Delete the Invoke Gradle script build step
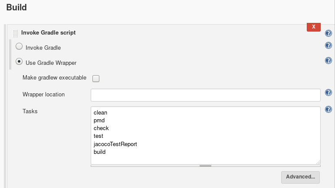This screenshot has width=335, height=188. [x=314, y=27]
